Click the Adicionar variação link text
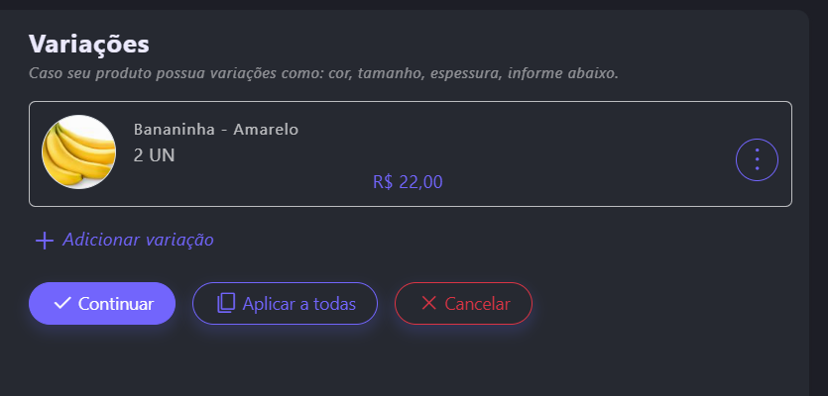828x396 pixels. coord(138,240)
